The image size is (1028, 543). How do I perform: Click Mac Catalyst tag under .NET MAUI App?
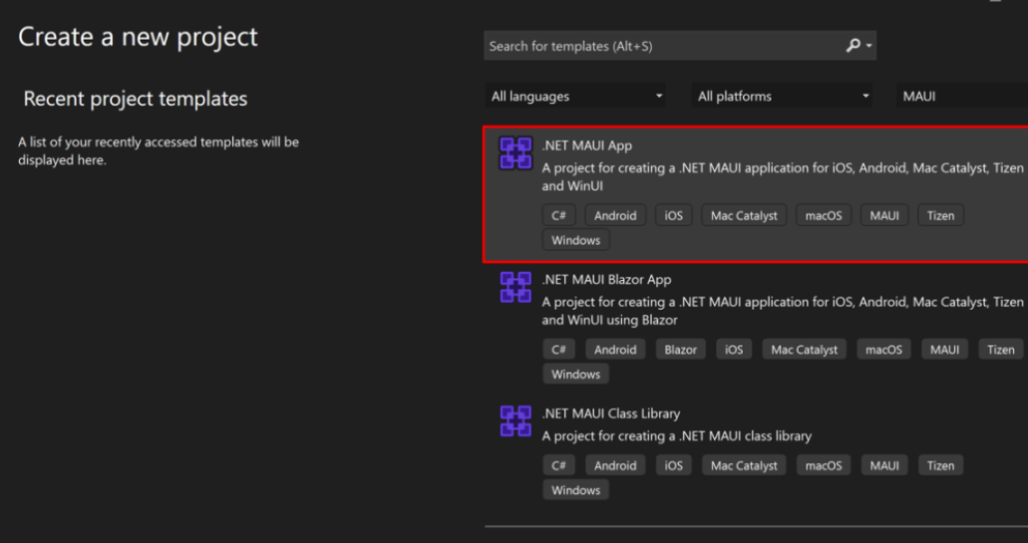tap(743, 216)
